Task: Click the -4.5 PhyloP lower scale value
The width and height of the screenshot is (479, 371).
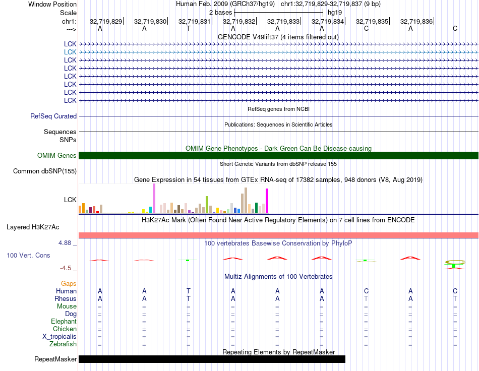Action: pos(66,268)
